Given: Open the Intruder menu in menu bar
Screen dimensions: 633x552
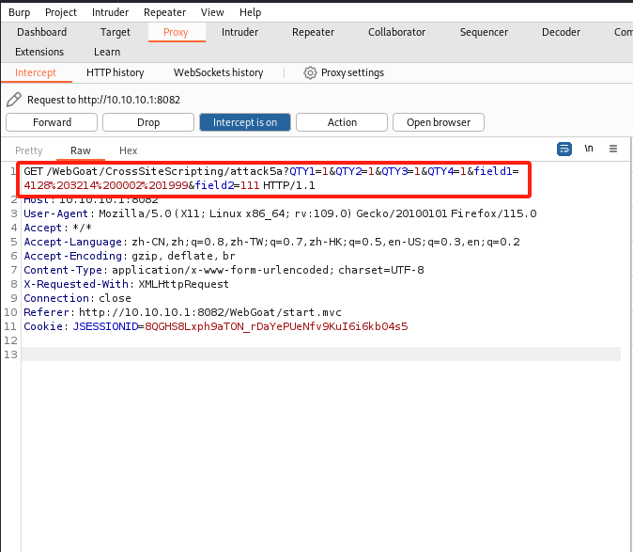Looking at the screenshot, I should [x=110, y=12].
